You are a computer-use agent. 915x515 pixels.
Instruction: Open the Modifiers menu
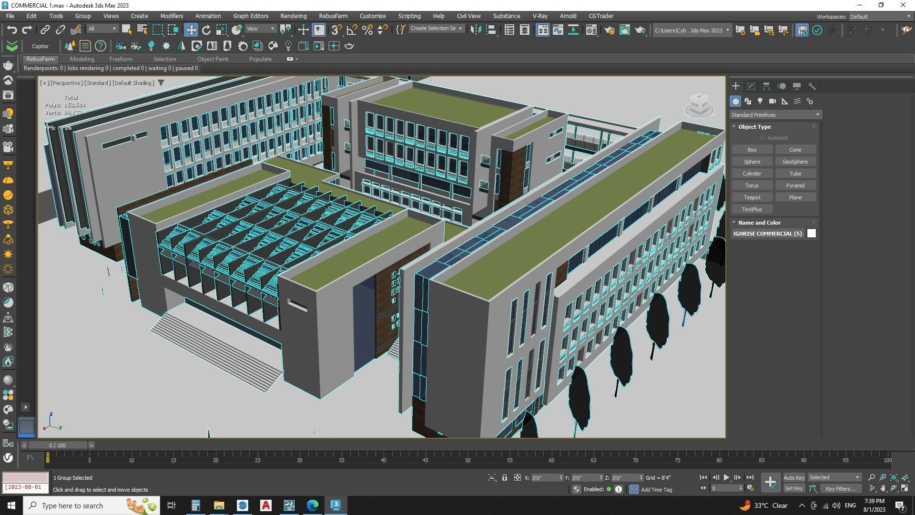pyautogui.click(x=171, y=16)
